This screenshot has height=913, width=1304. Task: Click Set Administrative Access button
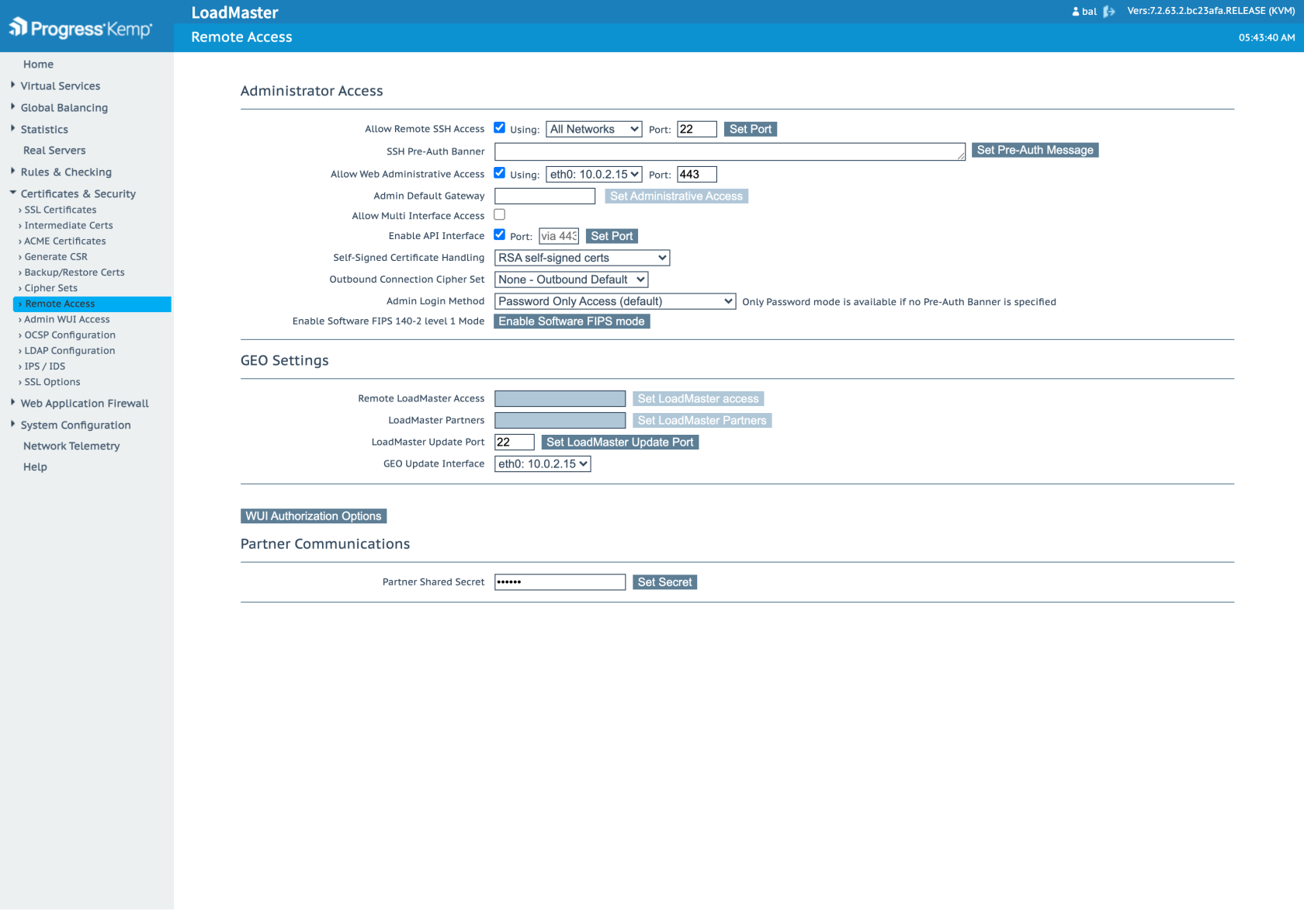pos(676,196)
